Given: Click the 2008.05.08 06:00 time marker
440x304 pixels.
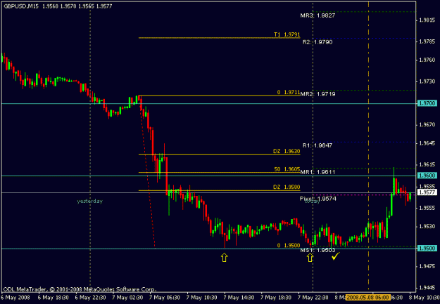Looking at the screenshot, I should 368,297.
